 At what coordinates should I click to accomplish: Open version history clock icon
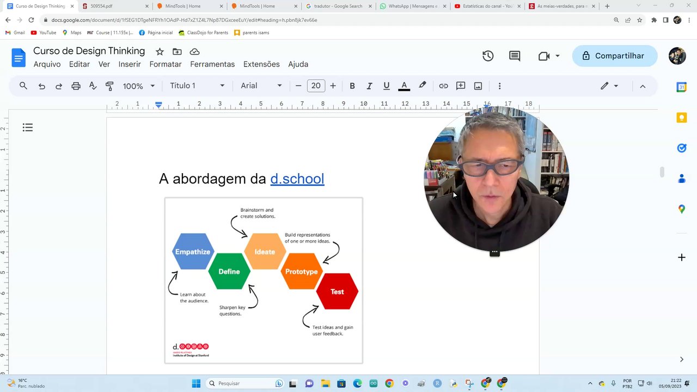pyautogui.click(x=488, y=56)
